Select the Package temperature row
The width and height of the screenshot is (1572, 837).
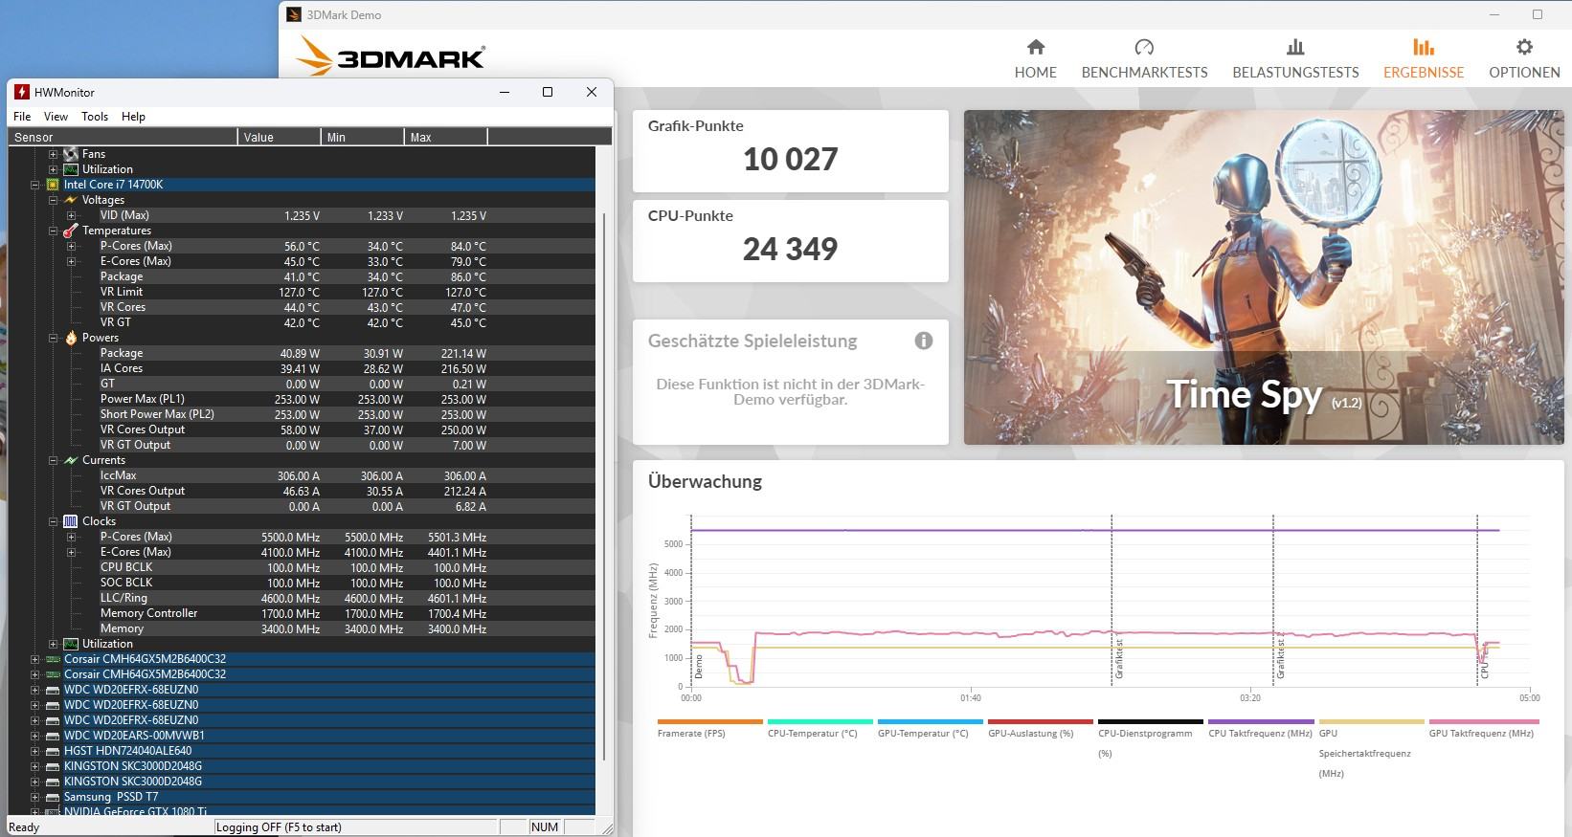point(302,276)
